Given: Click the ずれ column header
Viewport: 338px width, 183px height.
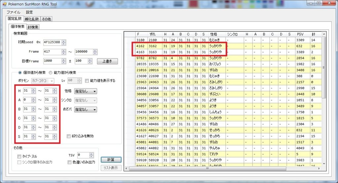Looking at the screenshot, I should point(154,34).
